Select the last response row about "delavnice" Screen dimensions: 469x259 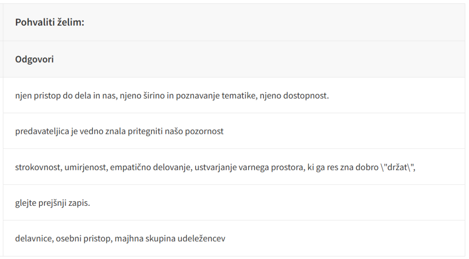[120, 239]
